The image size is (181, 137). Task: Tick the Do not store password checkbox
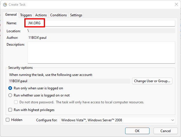(x=16, y=102)
